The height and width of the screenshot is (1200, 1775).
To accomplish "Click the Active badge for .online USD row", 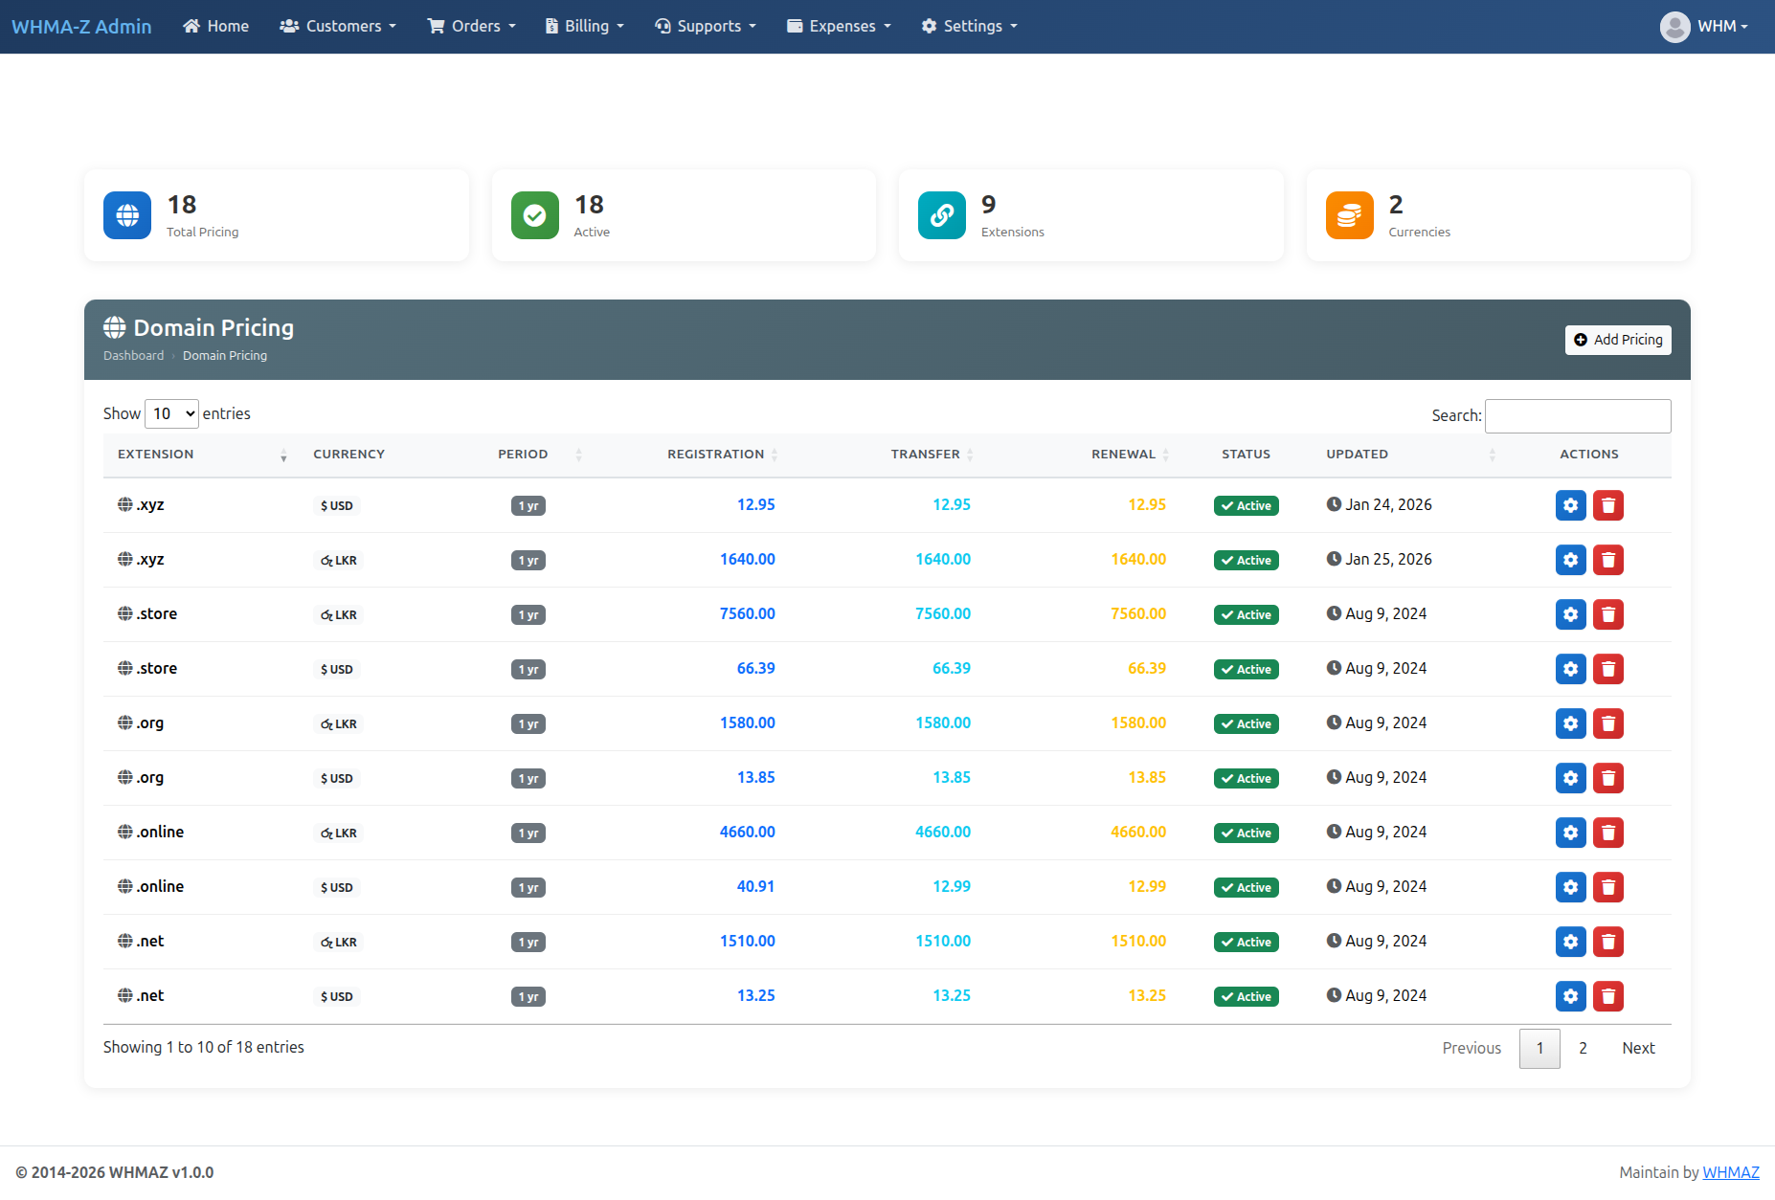I will tap(1246, 887).
